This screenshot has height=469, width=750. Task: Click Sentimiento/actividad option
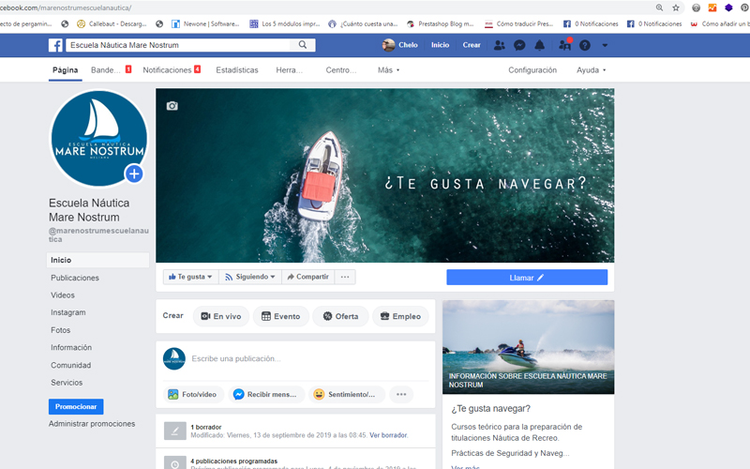346,394
